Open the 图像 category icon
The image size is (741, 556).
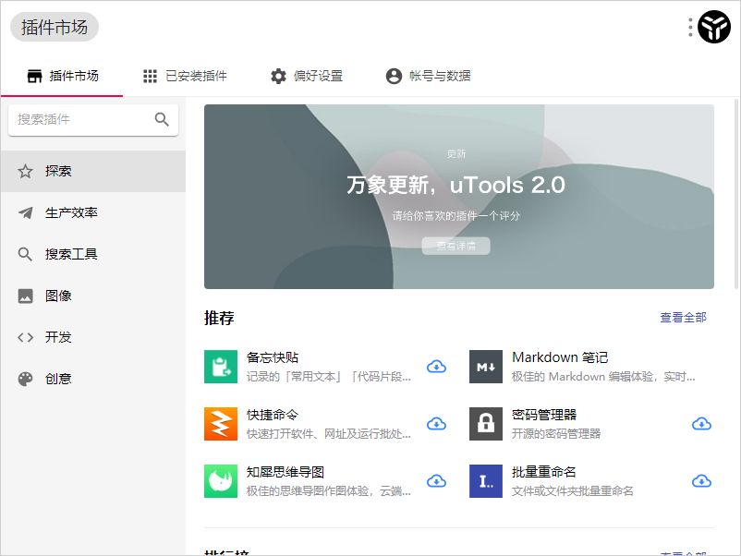(x=25, y=296)
